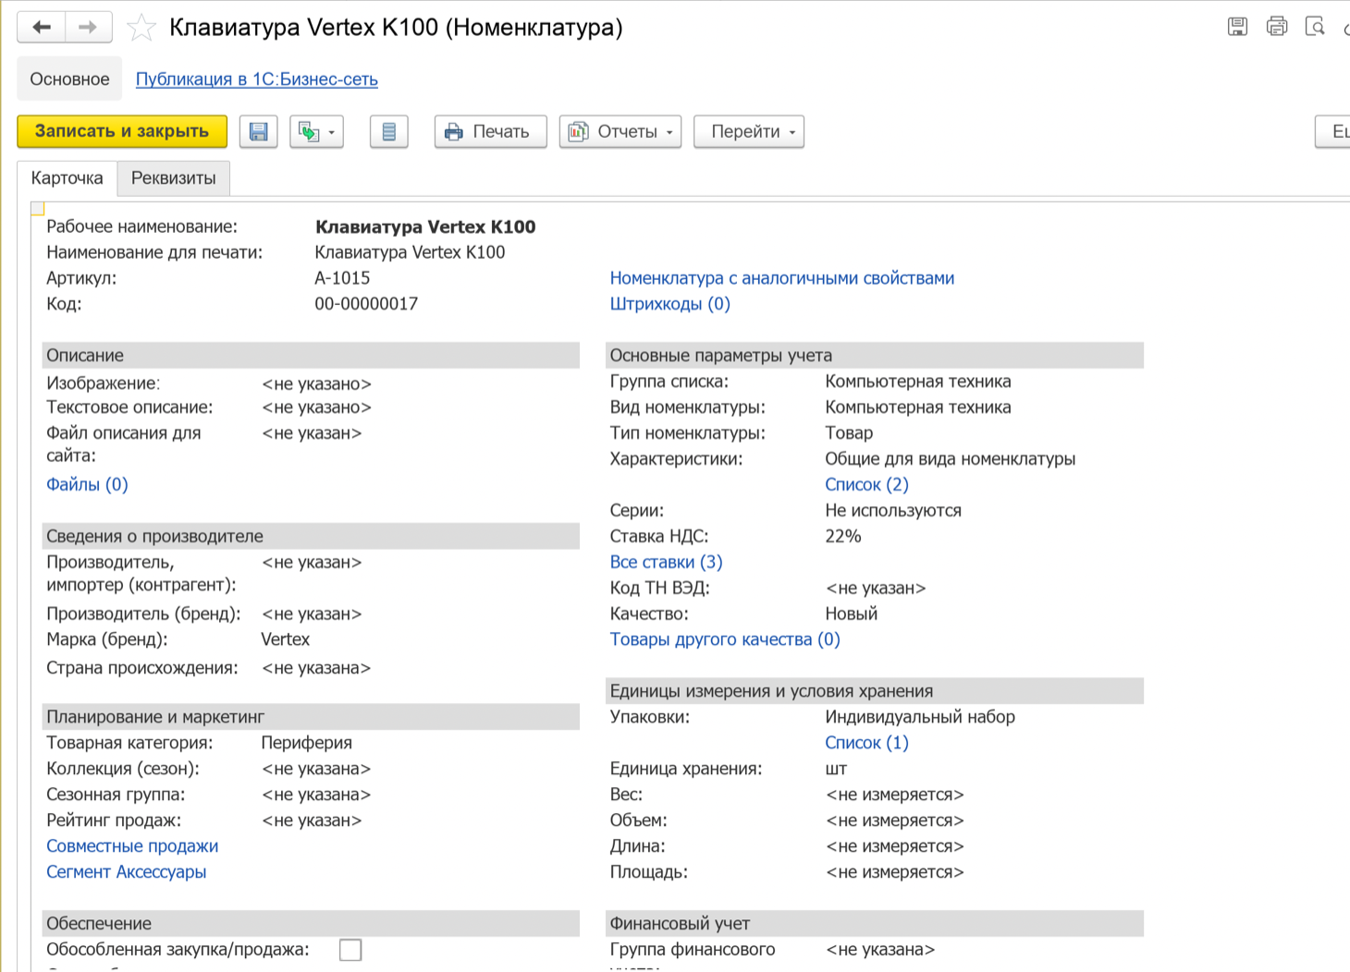
Task: Open the Штрихкоды (0) link
Action: (670, 304)
